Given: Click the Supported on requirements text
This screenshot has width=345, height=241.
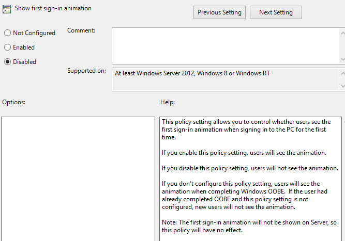Looking at the screenshot, I should (192, 73).
